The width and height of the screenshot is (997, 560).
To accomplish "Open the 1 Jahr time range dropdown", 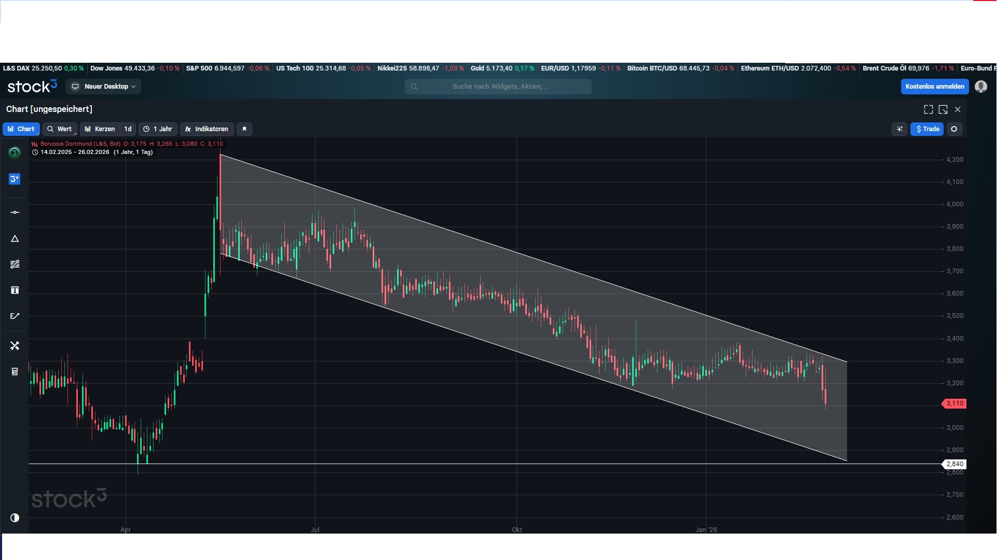I will [158, 129].
